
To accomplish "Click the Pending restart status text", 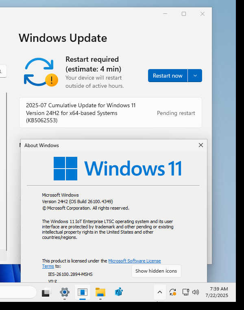I will [176, 113].
